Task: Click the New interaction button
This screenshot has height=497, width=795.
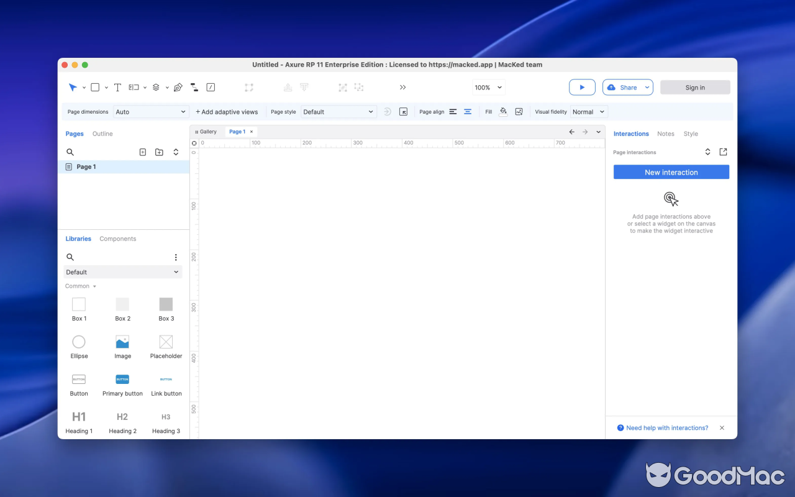Action: [x=671, y=172]
